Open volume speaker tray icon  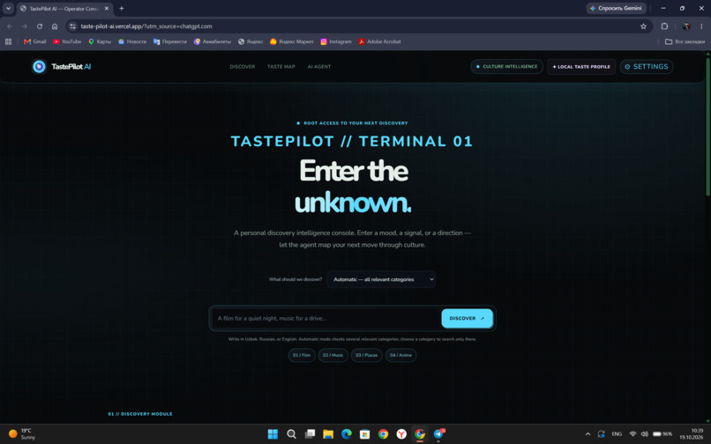tap(644, 434)
